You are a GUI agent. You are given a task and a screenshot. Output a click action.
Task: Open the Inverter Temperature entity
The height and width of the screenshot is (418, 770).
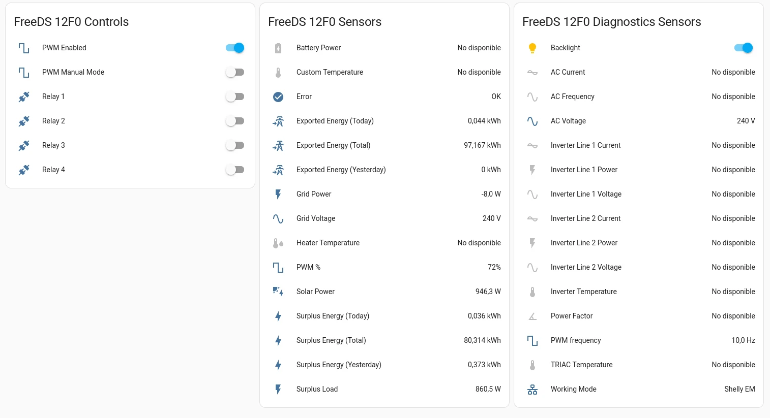pos(639,292)
